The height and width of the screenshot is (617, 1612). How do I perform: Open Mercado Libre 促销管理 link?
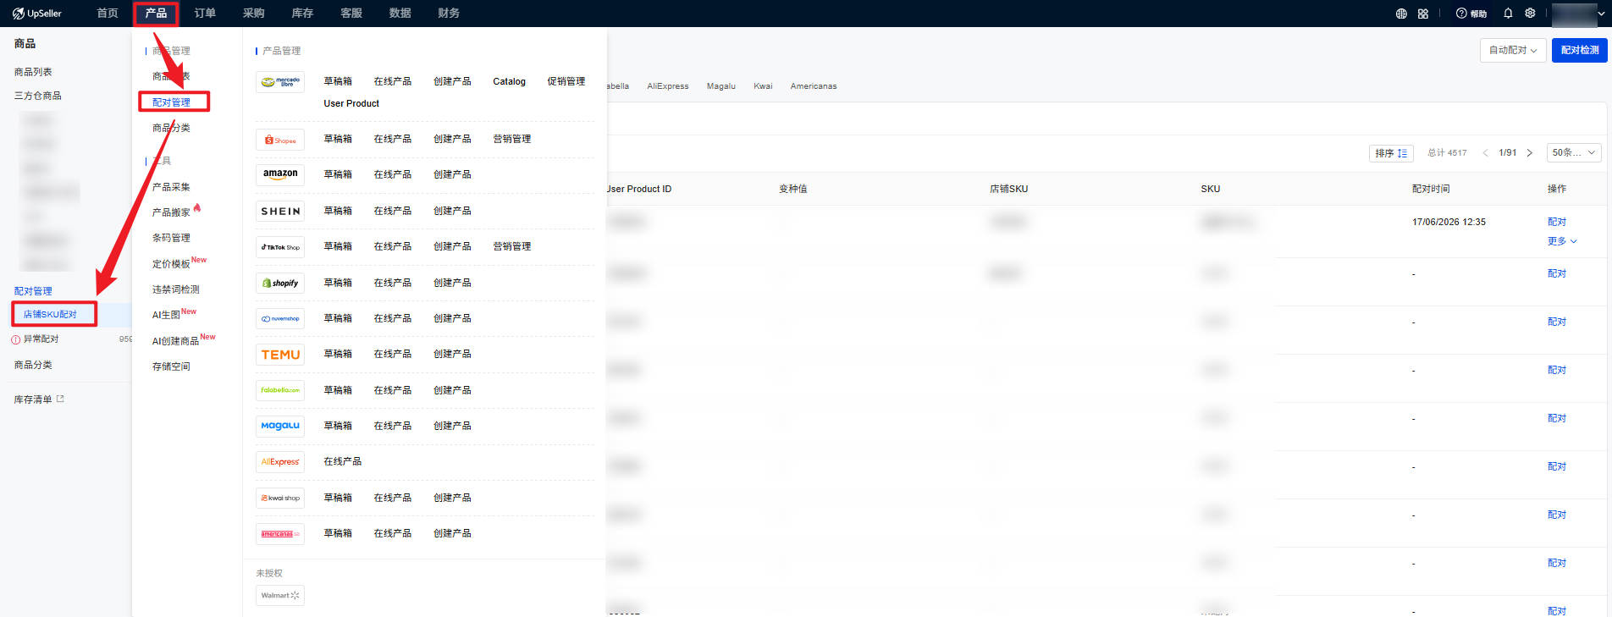click(566, 82)
